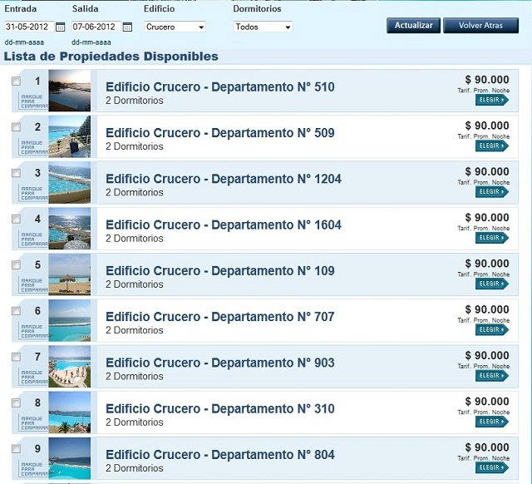Open the Edificio Crucero Departamento 1604 link
The height and width of the screenshot is (484, 532).
(224, 225)
